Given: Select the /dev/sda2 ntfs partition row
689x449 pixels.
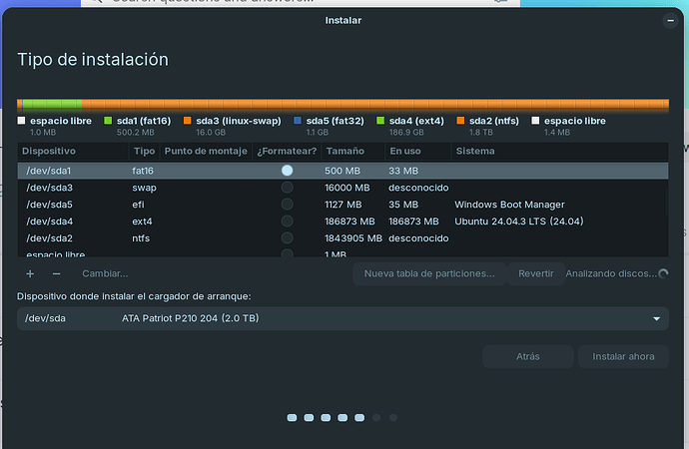Looking at the screenshot, I should [x=200, y=238].
